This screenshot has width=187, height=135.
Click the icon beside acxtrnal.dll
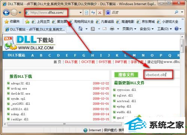pyautogui.click(x=114, y=101)
